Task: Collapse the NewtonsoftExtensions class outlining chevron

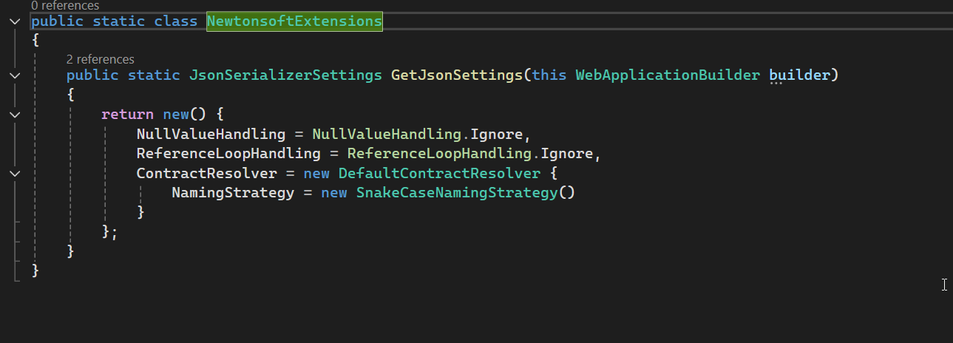Action: [x=15, y=21]
